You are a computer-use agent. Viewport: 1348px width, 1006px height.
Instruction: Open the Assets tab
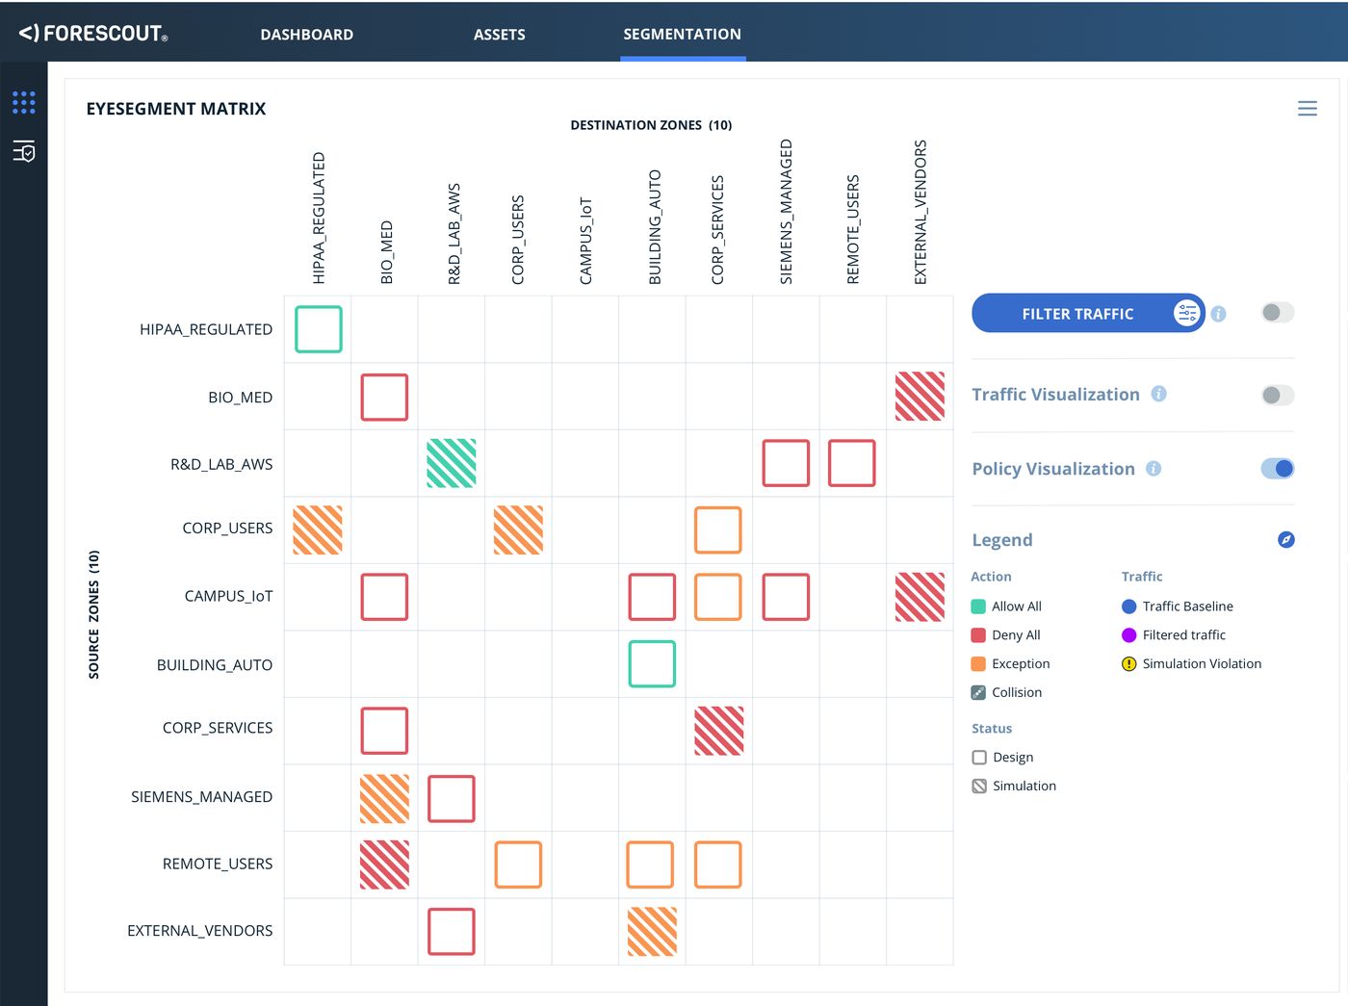[499, 35]
